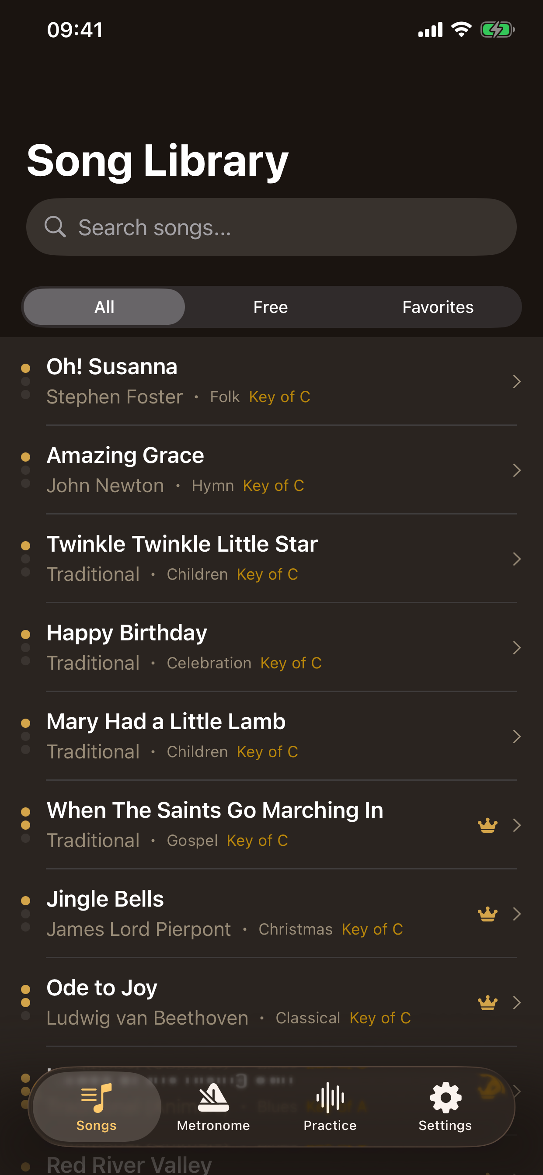
Task: Switch filter to Favorites
Action: pos(438,307)
